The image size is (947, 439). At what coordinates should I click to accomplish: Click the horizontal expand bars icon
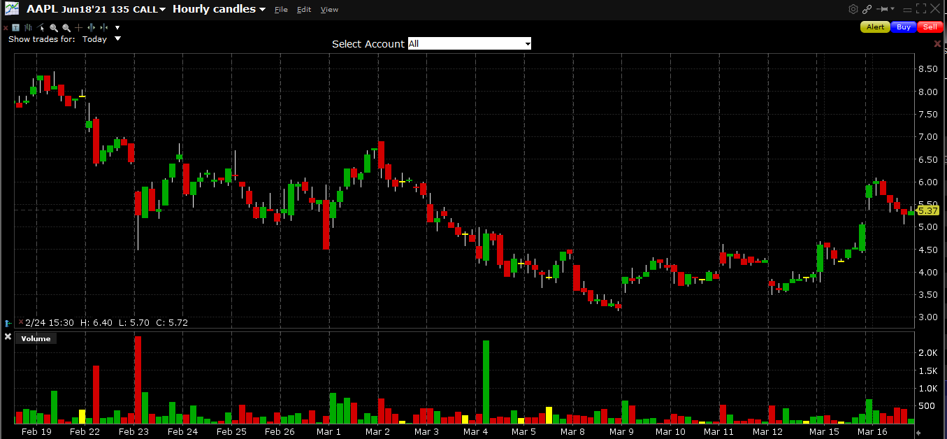click(91, 27)
